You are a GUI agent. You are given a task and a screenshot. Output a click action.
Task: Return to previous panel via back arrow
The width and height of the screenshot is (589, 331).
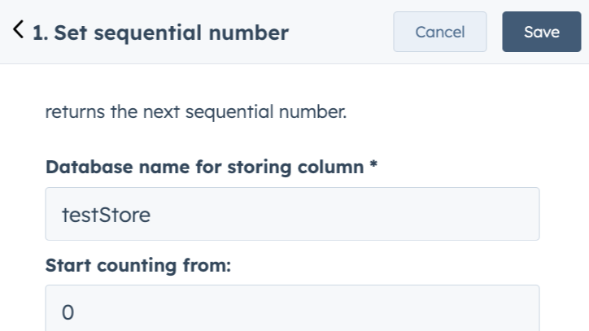pyautogui.click(x=19, y=32)
